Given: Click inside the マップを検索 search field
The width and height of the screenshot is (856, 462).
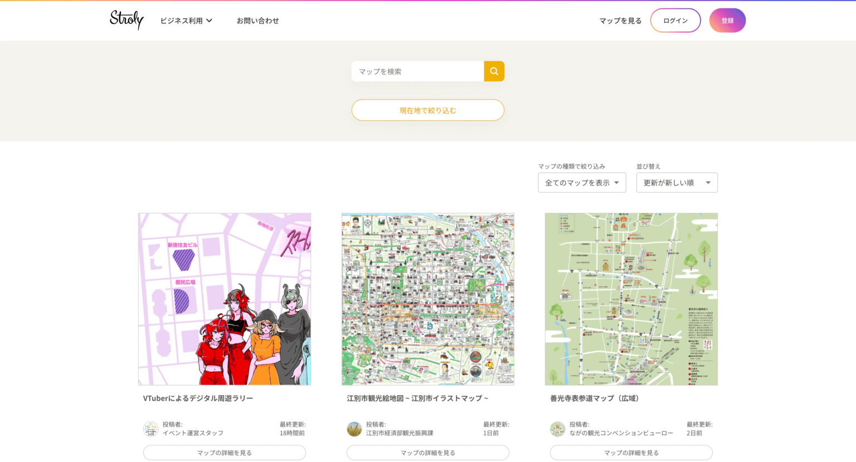Looking at the screenshot, I should tap(418, 71).
